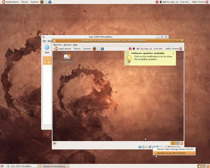The image size is (210, 168).
Task: Click the guest show desktop button
Action: pos(54,143)
